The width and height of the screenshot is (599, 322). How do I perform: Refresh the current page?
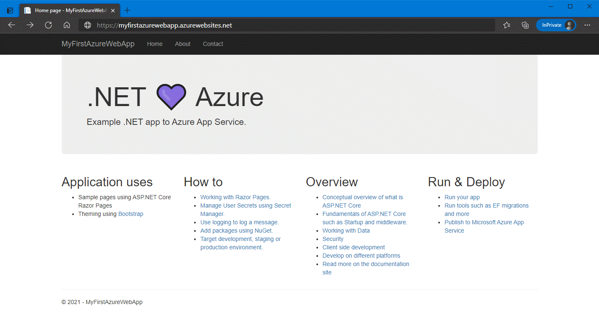tap(48, 25)
